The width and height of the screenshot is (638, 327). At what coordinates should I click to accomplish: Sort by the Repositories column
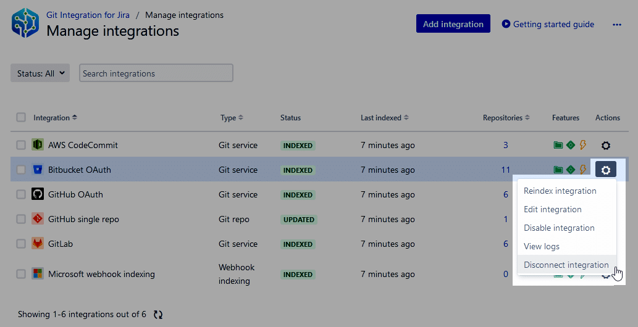(x=506, y=118)
